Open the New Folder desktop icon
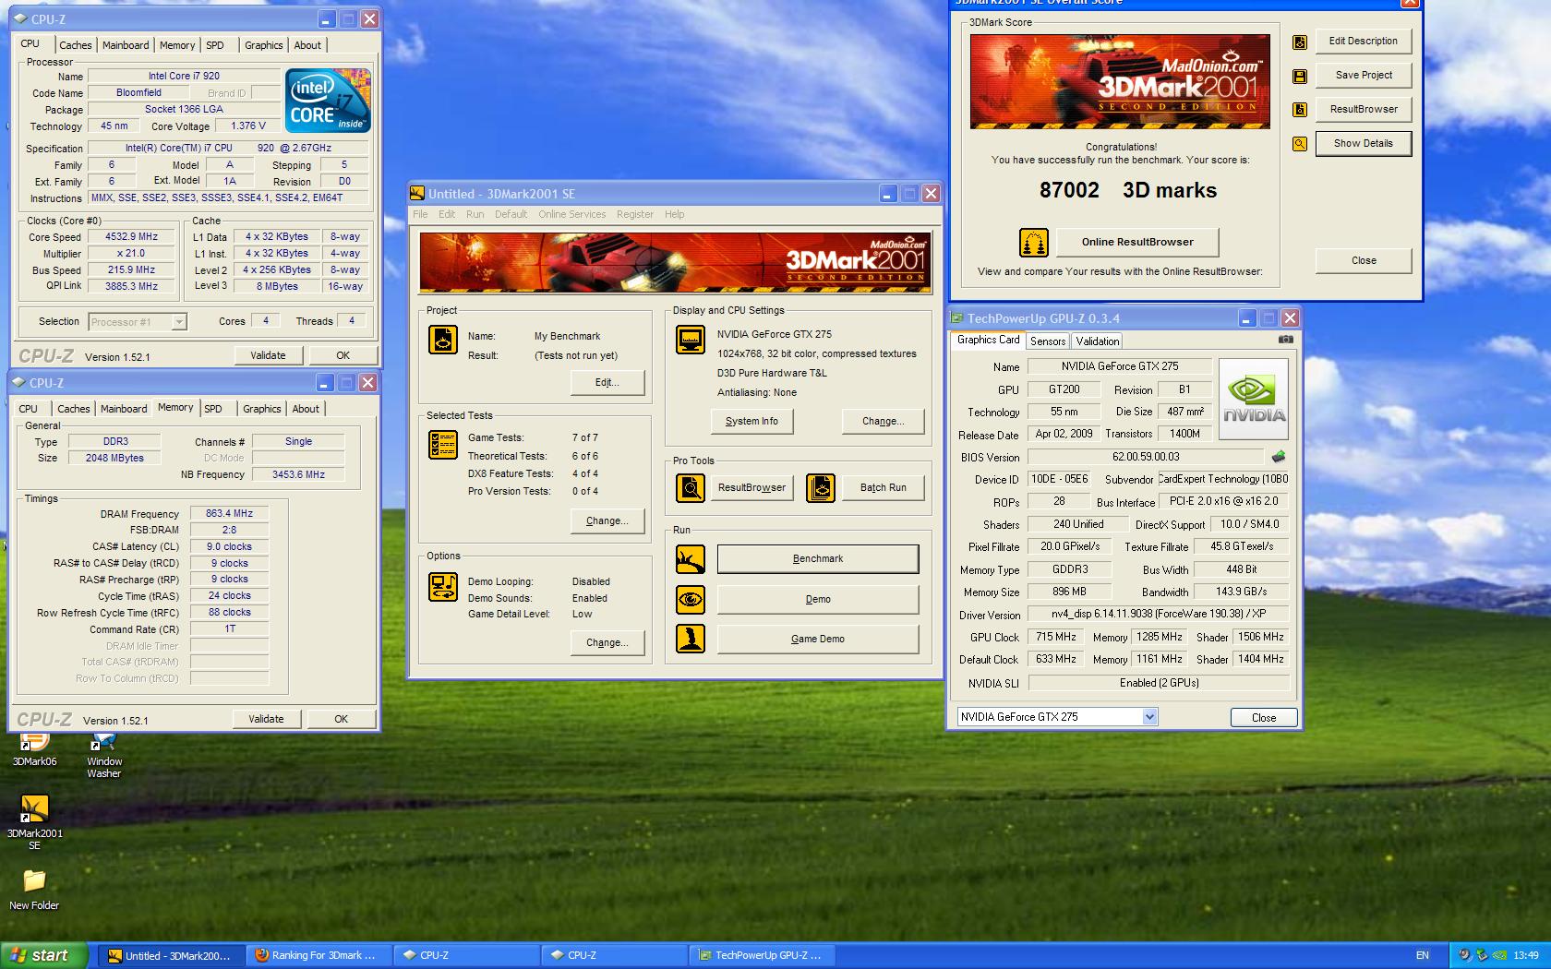1551x969 pixels. (x=34, y=890)
